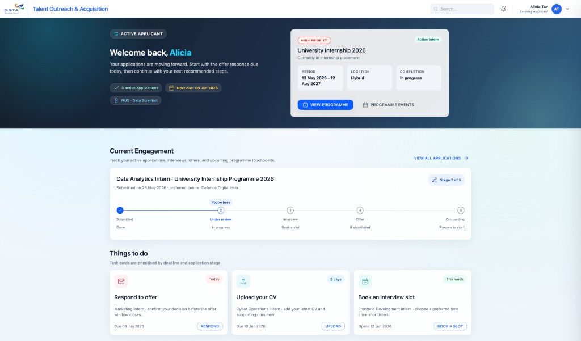Click arrow icon next to View All Applications
581x341 pixels.
pyautogui.click(x=466, y=158)
